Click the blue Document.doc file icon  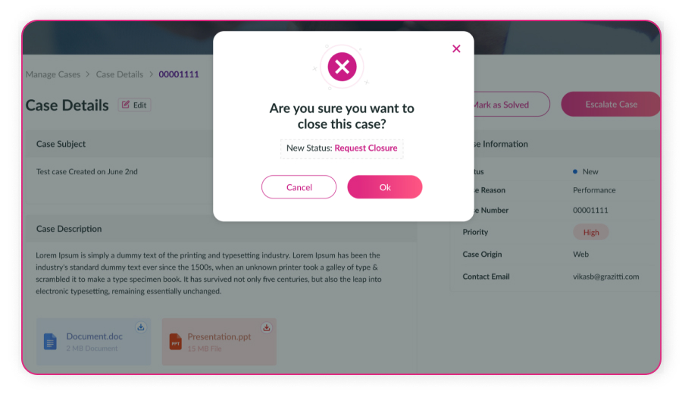tap(50, 342)
